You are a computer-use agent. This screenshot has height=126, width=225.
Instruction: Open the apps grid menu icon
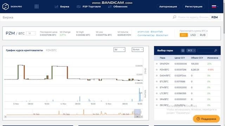pyautogui.click(x=37, y=6)
